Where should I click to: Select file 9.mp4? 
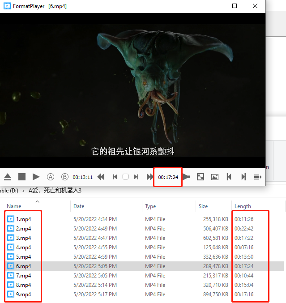tap(23, 294)
